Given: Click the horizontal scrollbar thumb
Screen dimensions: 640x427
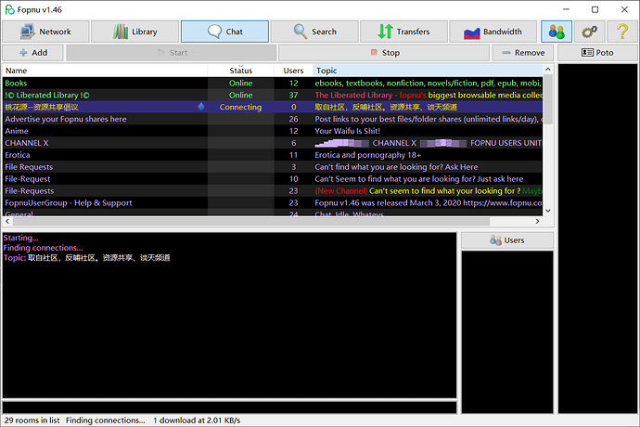Looking at the screenshot, I should pyautogui.click(x=251, y=221).
